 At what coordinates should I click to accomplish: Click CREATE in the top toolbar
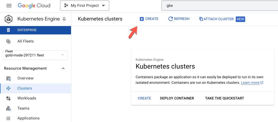pos(149,19)
